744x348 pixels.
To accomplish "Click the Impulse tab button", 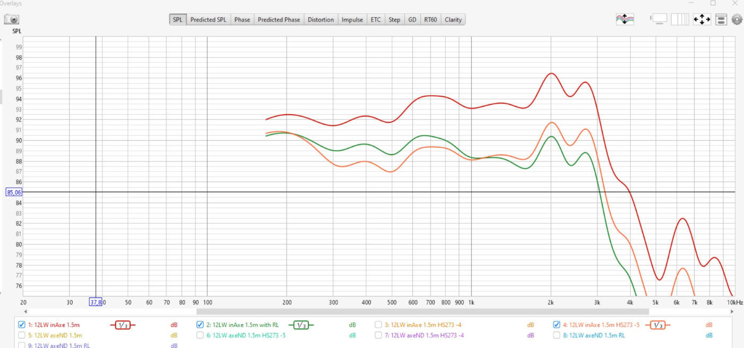I will point(352,20).
